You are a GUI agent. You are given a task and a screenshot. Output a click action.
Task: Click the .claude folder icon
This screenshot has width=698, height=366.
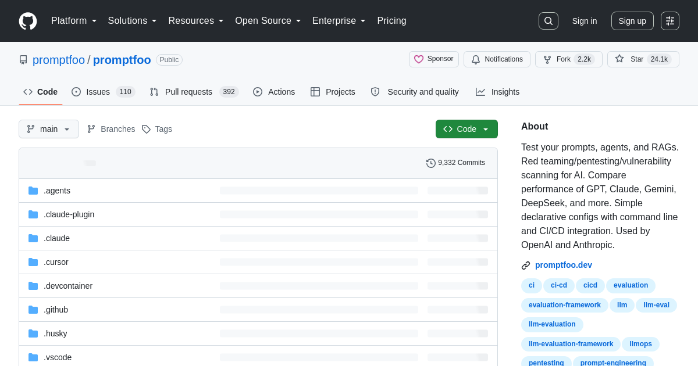point(33,238)
